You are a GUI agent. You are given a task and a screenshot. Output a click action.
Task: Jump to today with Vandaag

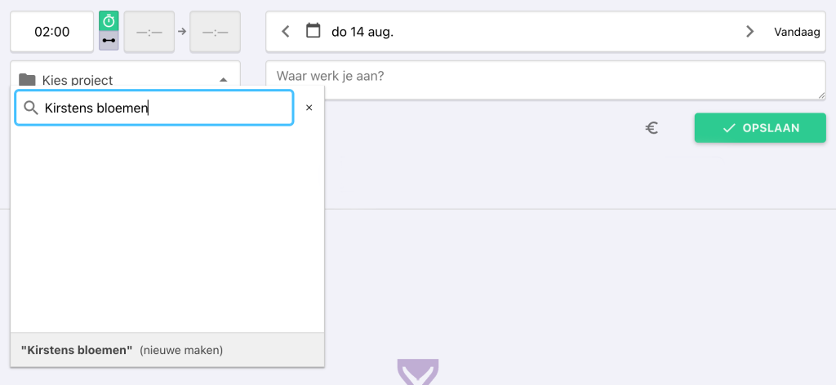[798, 32]
